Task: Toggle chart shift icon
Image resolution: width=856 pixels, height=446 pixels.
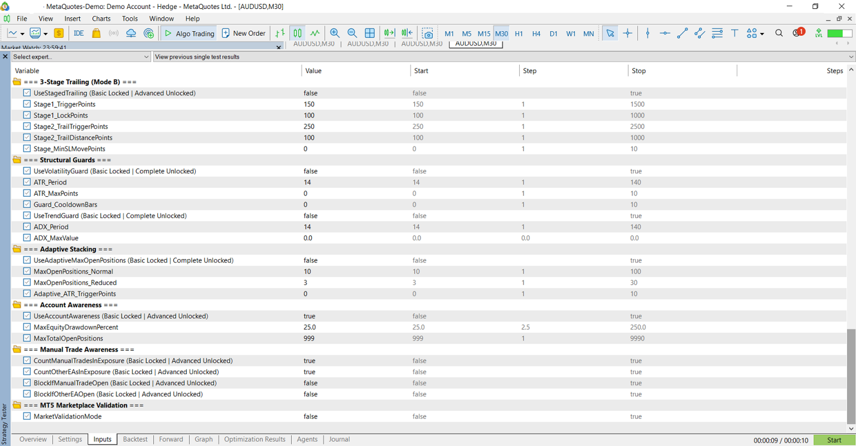Action: (x=407, y=33)
